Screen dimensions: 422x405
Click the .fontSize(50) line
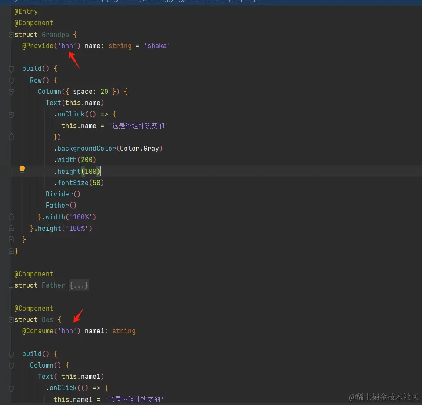[x=79, y=183]
